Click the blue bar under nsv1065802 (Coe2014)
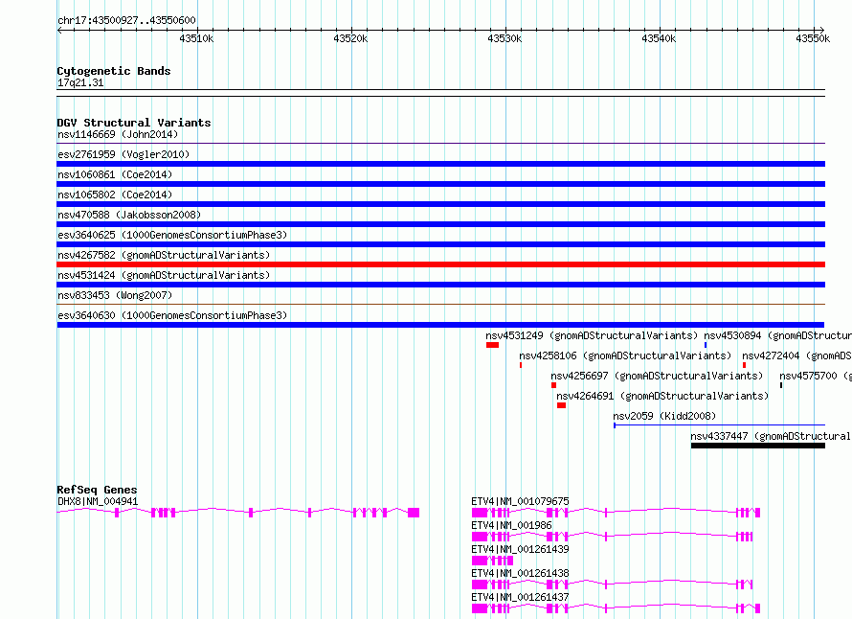852x619 pixels. click(x=440, y=204)
